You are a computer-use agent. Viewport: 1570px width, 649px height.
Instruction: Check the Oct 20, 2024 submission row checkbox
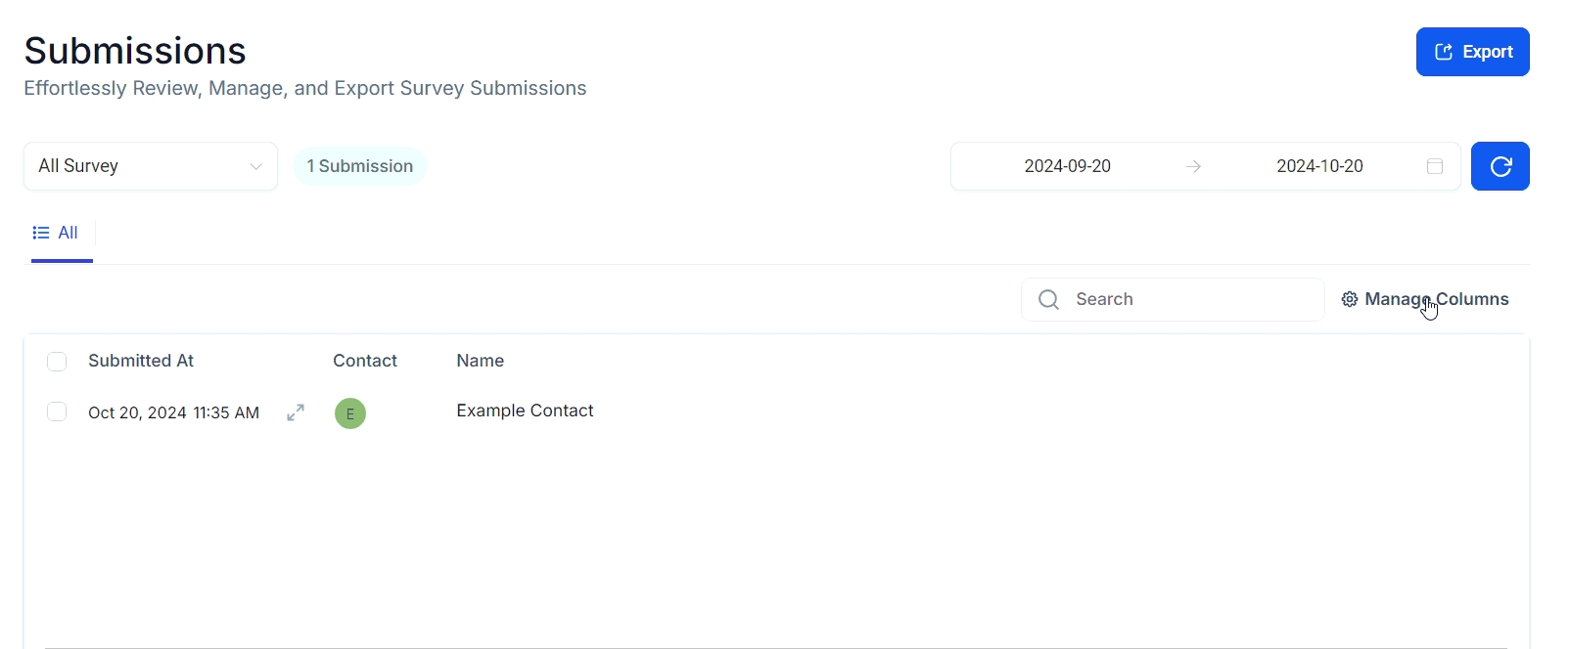[x=57, y=411]
